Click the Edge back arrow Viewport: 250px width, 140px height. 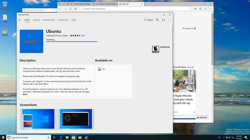60,9
